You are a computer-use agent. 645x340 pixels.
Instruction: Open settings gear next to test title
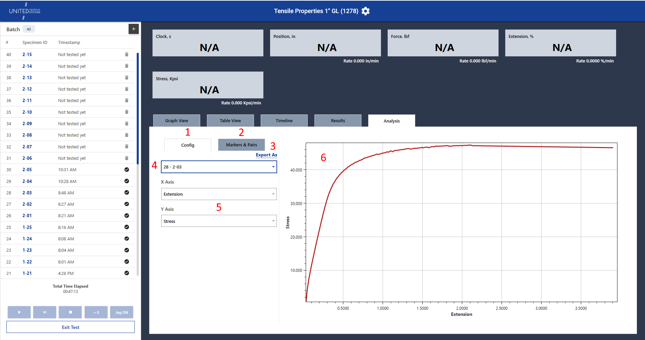click(365, 11)
